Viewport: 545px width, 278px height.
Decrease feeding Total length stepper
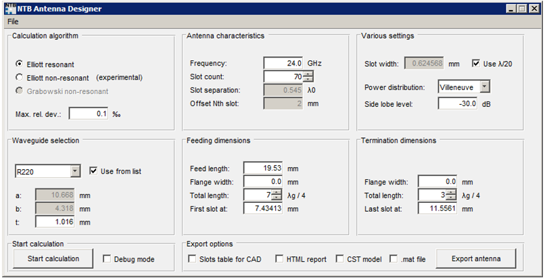click(x=277, y=198)
